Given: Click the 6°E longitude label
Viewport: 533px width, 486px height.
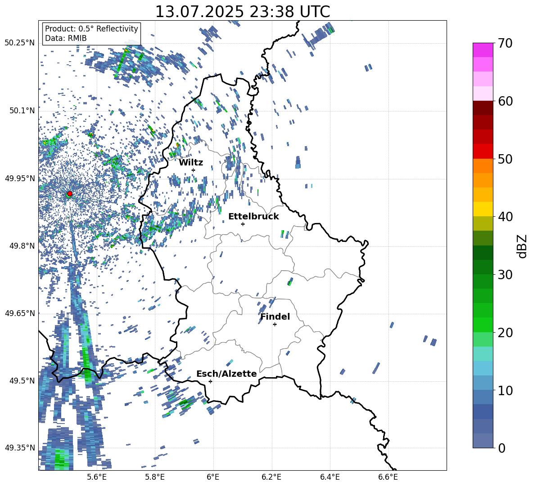Looking at the screenshot, I should click(x=213, y=477).
